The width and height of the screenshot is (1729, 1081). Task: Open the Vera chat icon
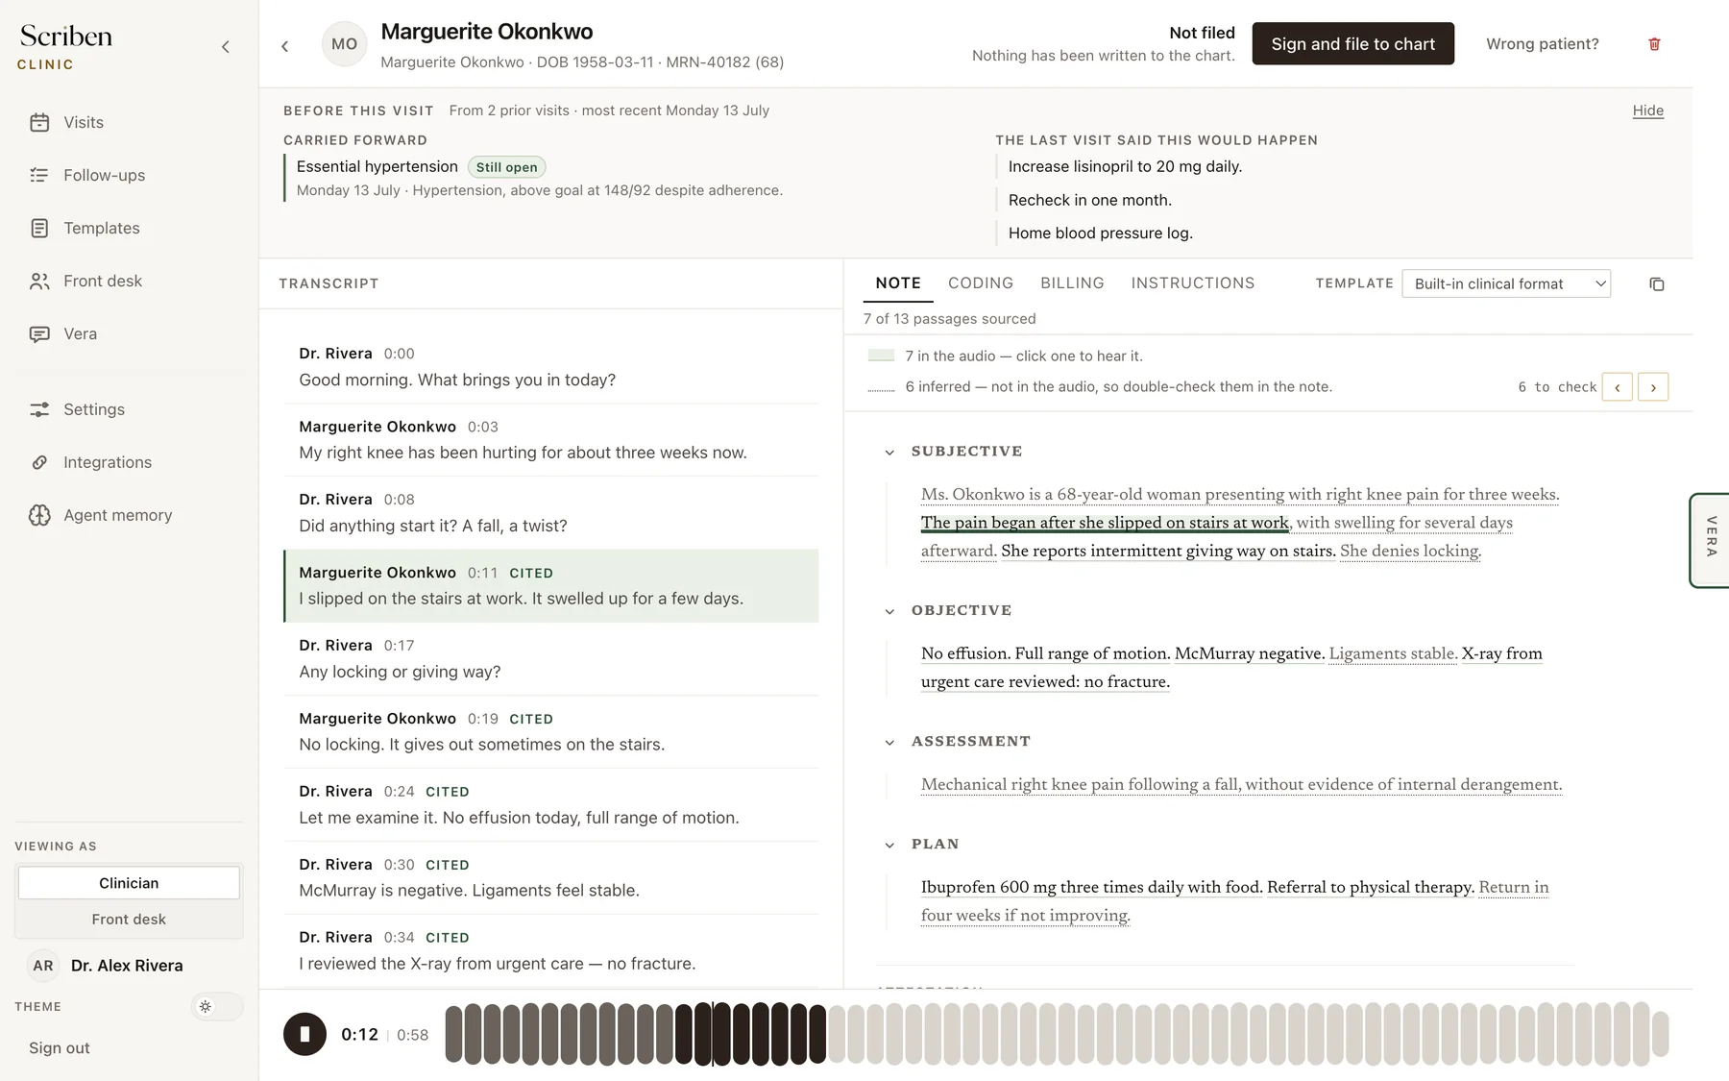(39, 333)
